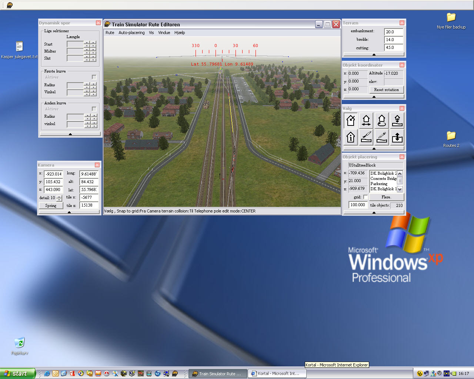Open the Routes 2 folder
Screen dimensions: 474x379
[x=451, y=139]
